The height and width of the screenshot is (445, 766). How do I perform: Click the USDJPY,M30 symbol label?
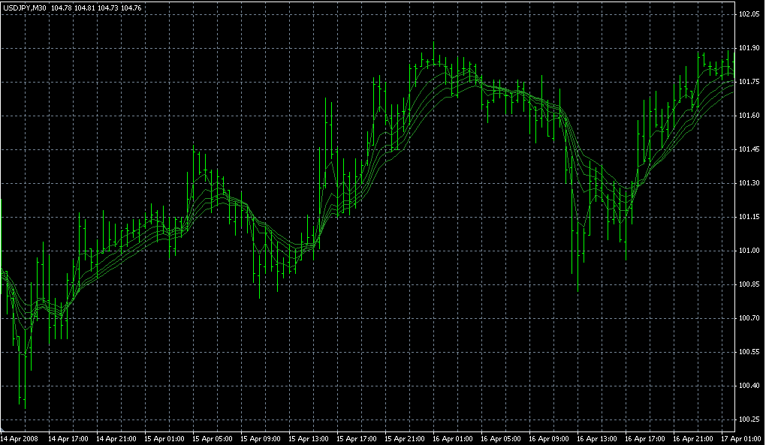pyautogui.click(x=25, y=8)
